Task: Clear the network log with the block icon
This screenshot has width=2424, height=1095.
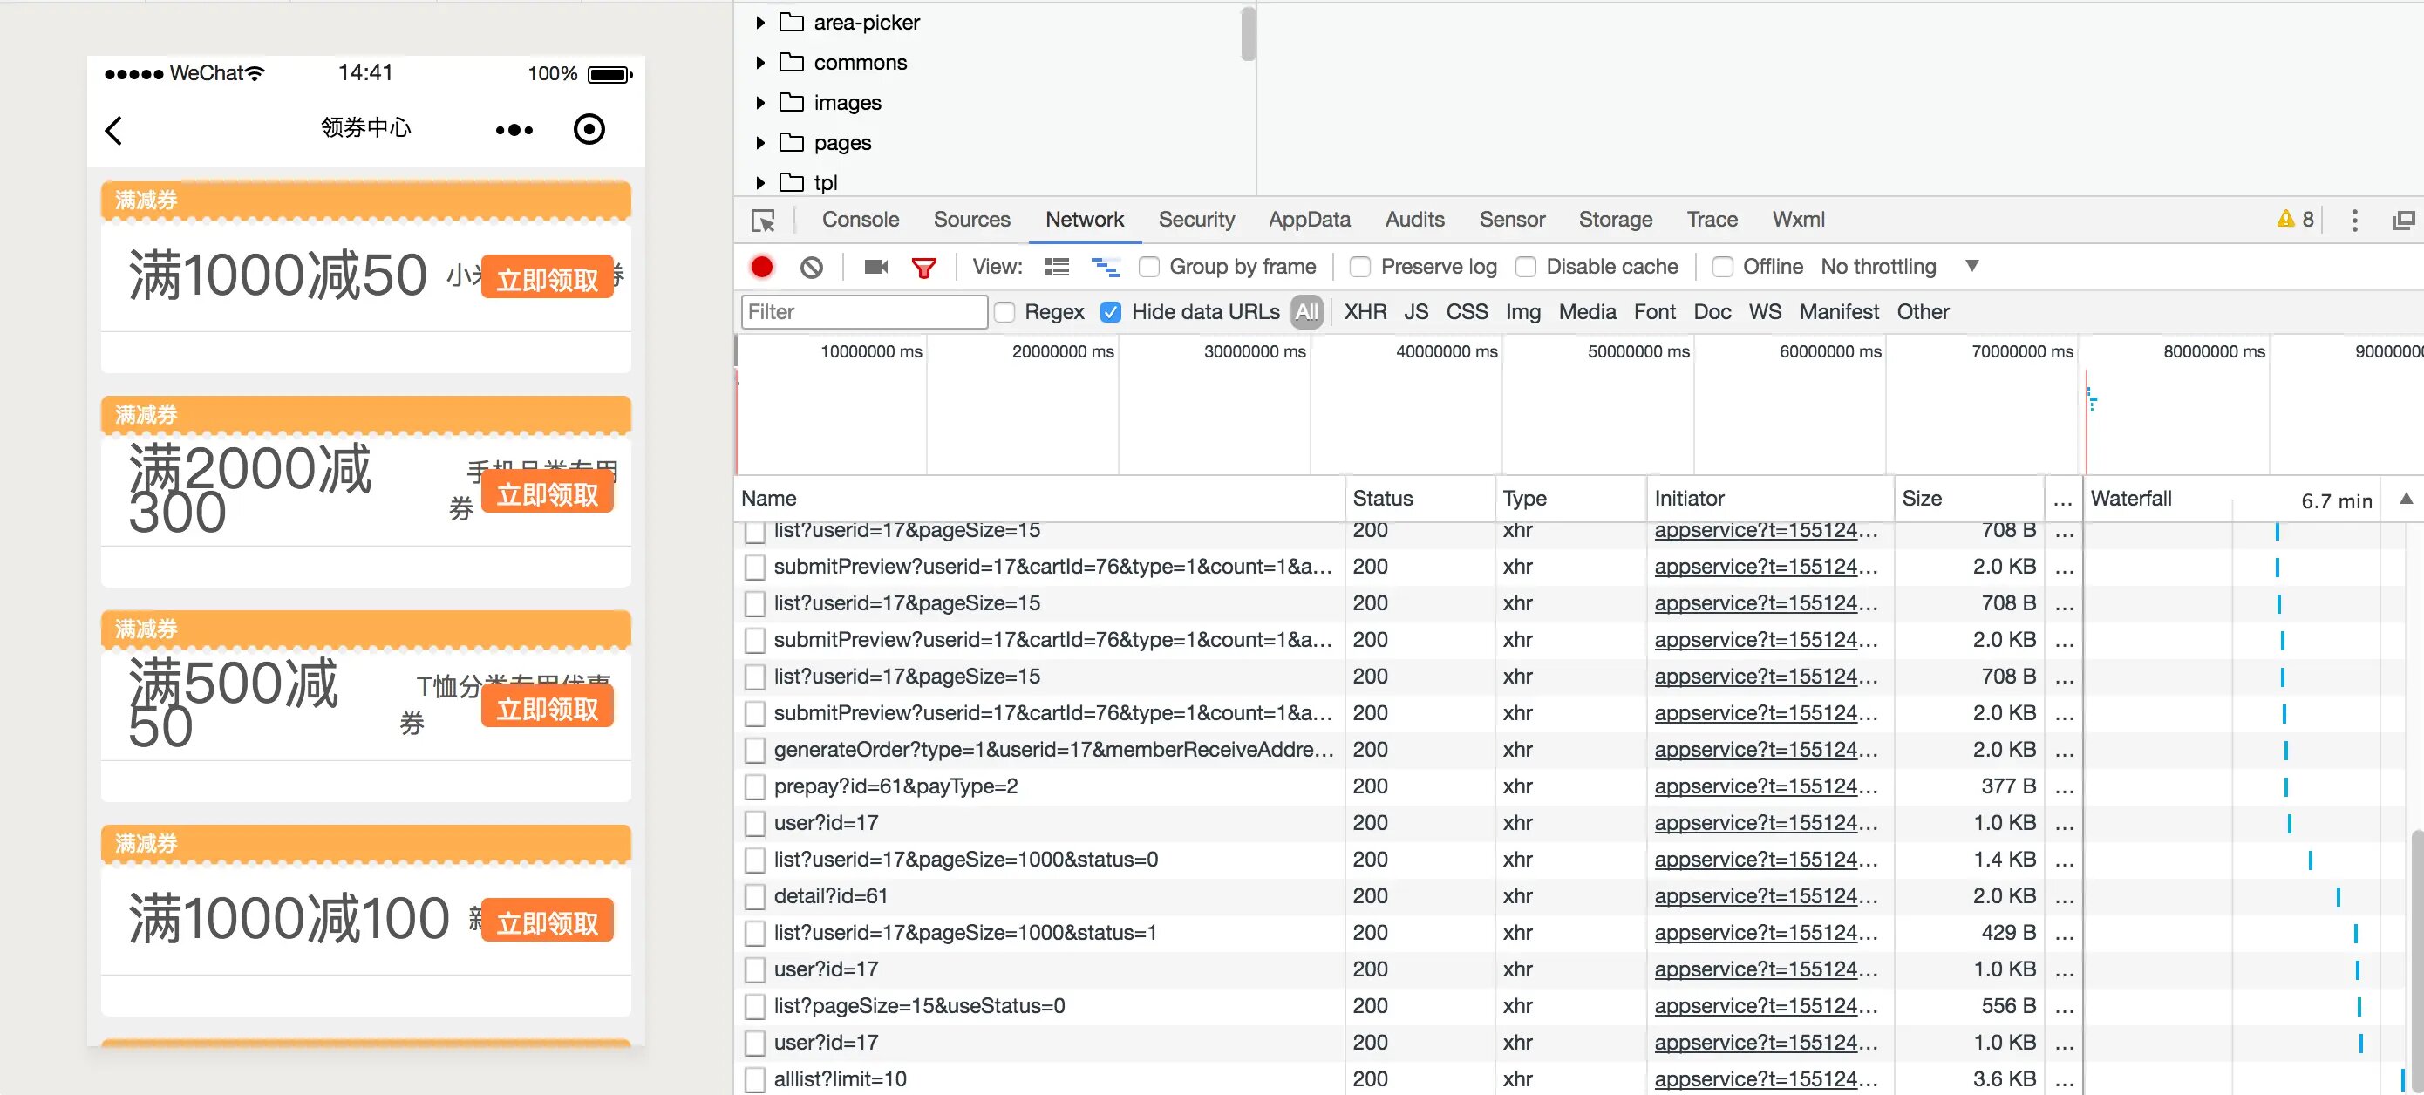Action: point(811,267)
